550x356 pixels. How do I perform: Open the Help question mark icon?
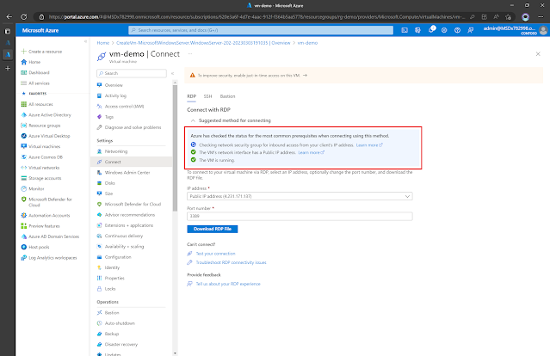tap(457, 30)
